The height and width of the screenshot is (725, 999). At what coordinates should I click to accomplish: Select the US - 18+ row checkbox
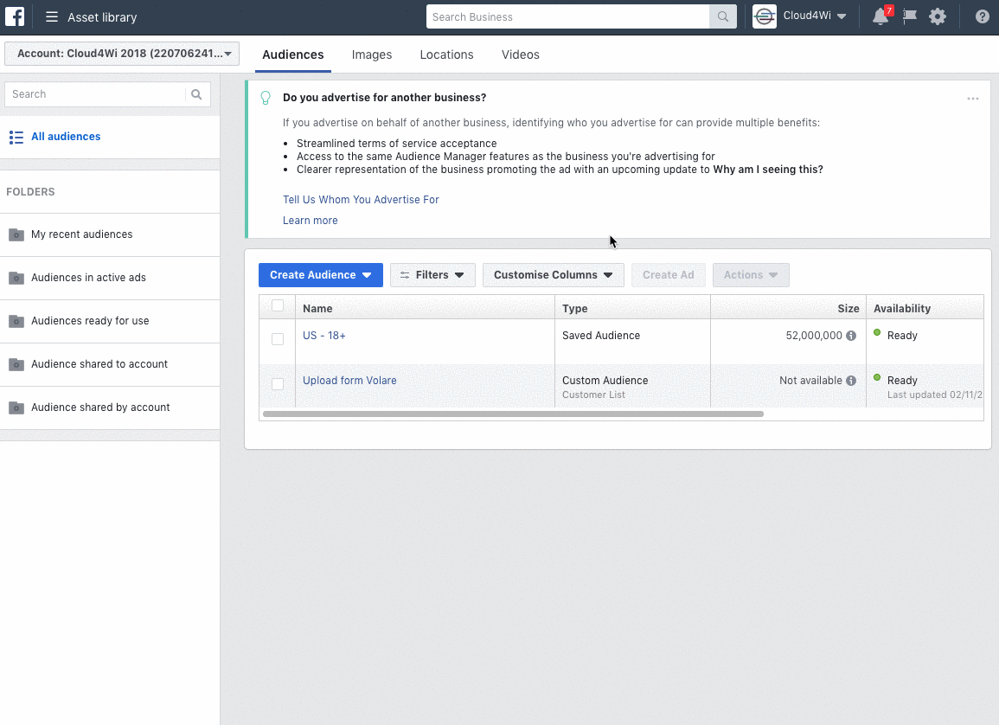(x=278, y=339)
